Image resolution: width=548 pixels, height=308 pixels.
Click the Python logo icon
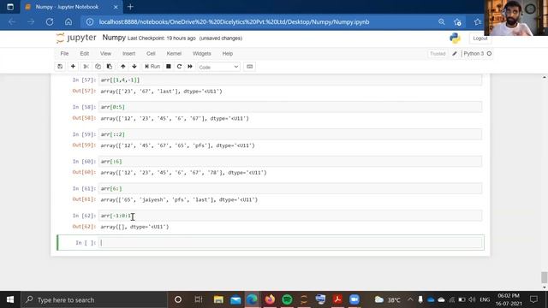point(455,38)
